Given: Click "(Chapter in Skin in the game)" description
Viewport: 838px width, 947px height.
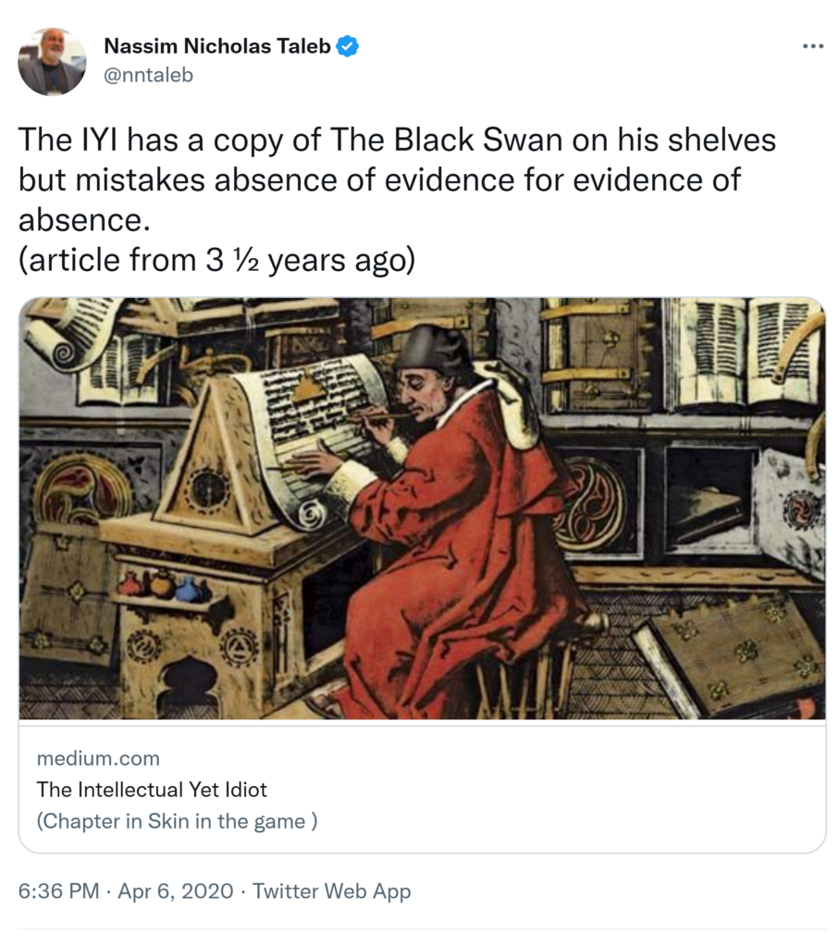Looking at the screenshot, I should click(177, 821).
